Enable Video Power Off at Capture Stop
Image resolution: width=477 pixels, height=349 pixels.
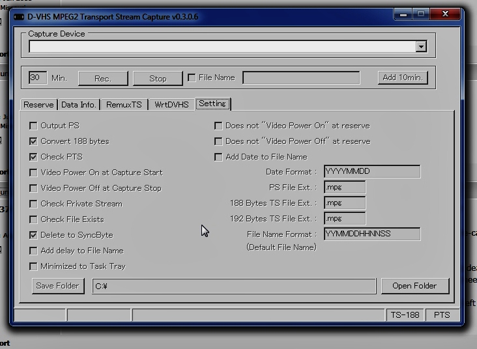pyautogui.click(x=33, y=188)
